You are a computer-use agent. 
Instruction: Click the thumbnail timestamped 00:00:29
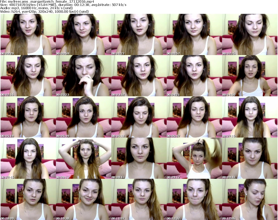tap(28, 34)
